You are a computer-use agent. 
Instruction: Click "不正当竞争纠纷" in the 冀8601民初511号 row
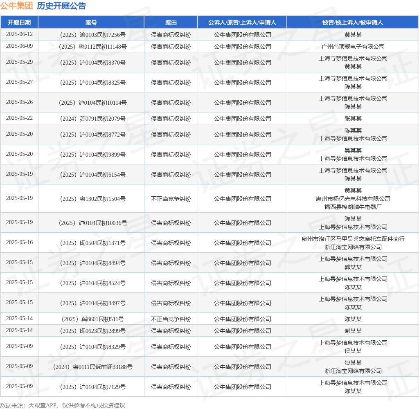pyautogui.click(x=171, y=319)
